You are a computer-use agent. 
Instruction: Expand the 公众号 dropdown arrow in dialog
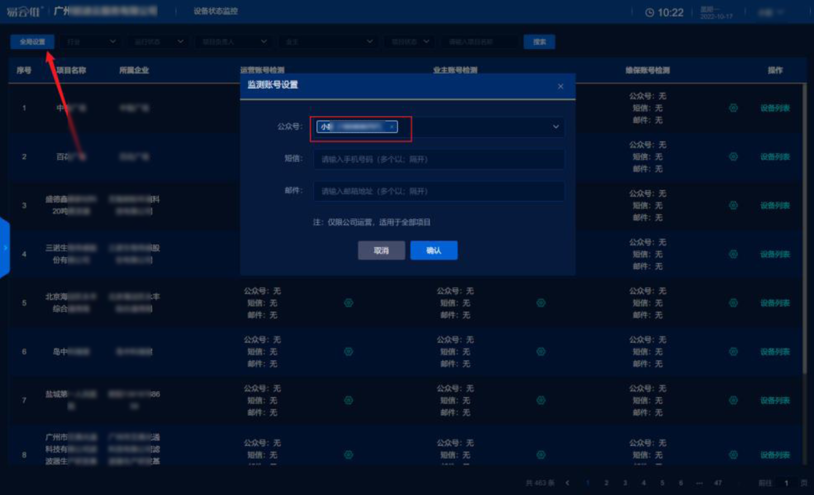pos(555,127)
